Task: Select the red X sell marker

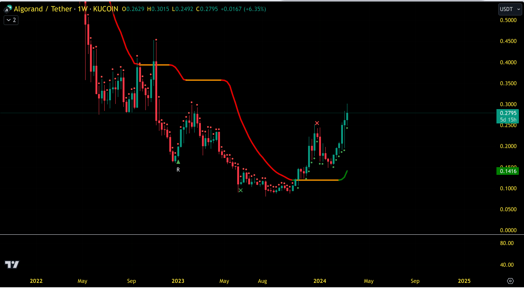Action: 317,123
